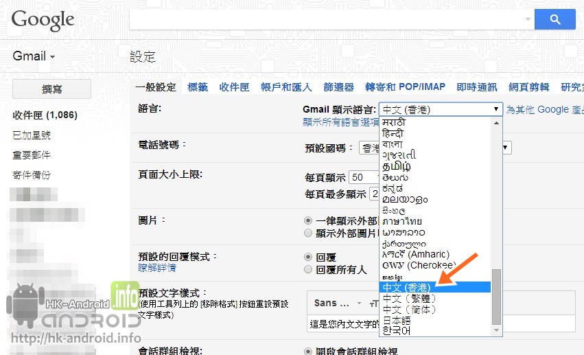Open the 轉寄和 POP/IMAP tab
584x355 pixels.
pos(405,87)
